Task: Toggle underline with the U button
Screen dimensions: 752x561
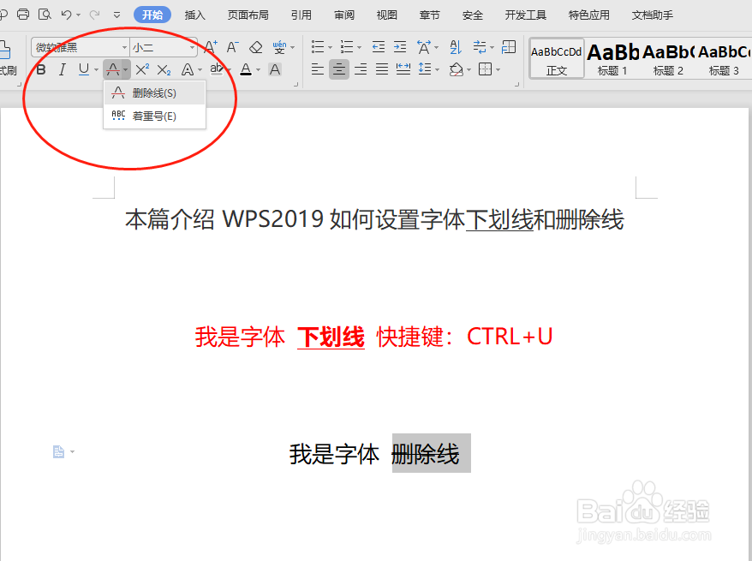Action: tap(84, 70)
